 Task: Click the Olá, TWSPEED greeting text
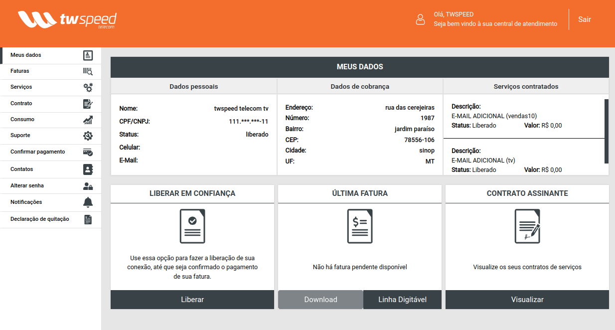point(454,14)
